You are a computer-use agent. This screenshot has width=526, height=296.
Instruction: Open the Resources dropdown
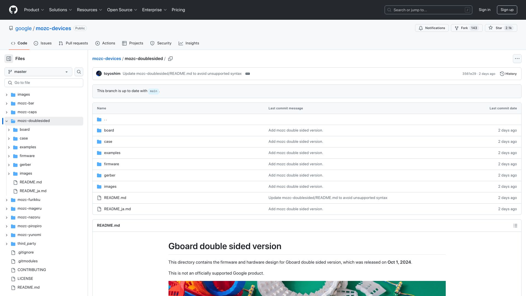click(90, 10)
